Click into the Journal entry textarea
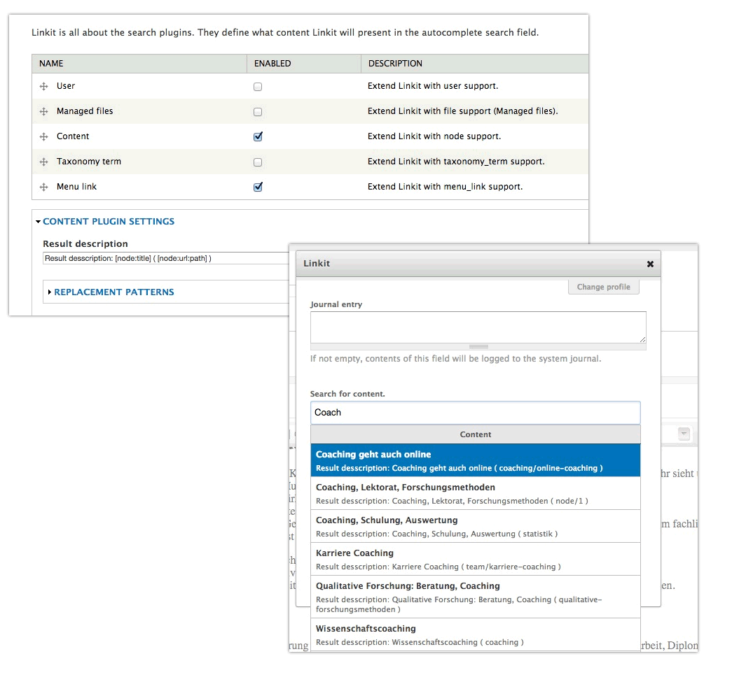This screenshot has height=675, width=732. tap(478, 327)
